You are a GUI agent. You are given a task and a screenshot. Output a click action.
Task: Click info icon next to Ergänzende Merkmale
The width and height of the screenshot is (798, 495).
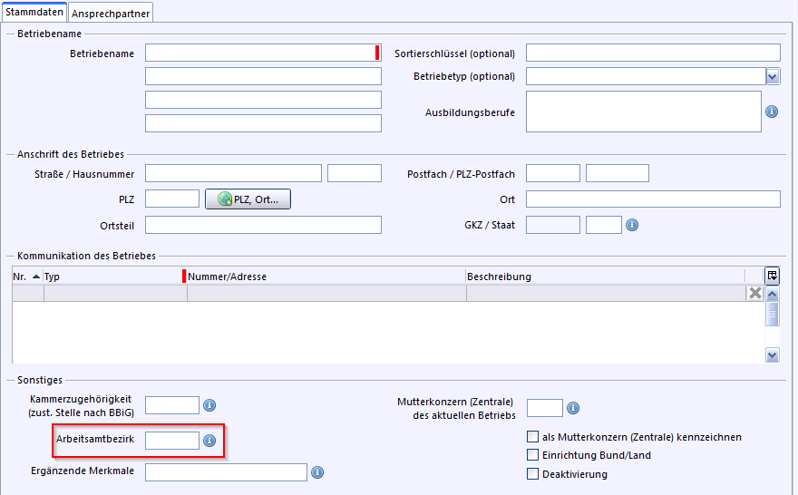click(x=317, y=472)
